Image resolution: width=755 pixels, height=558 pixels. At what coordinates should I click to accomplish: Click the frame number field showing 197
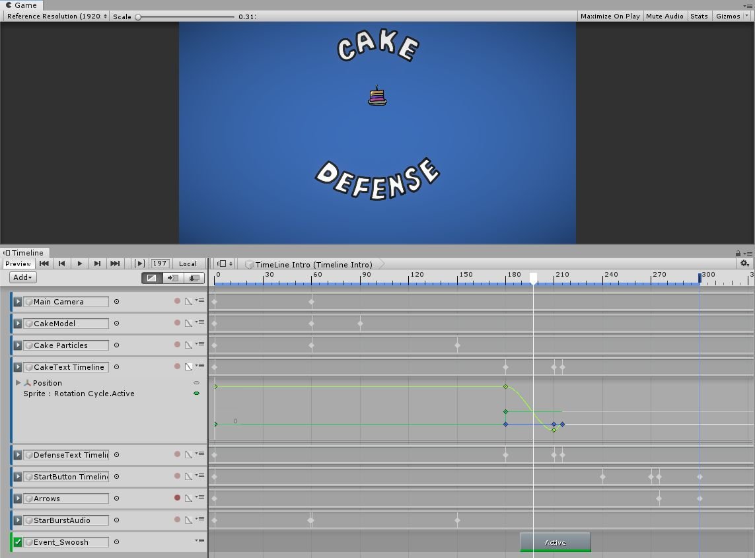coord(160,263)
